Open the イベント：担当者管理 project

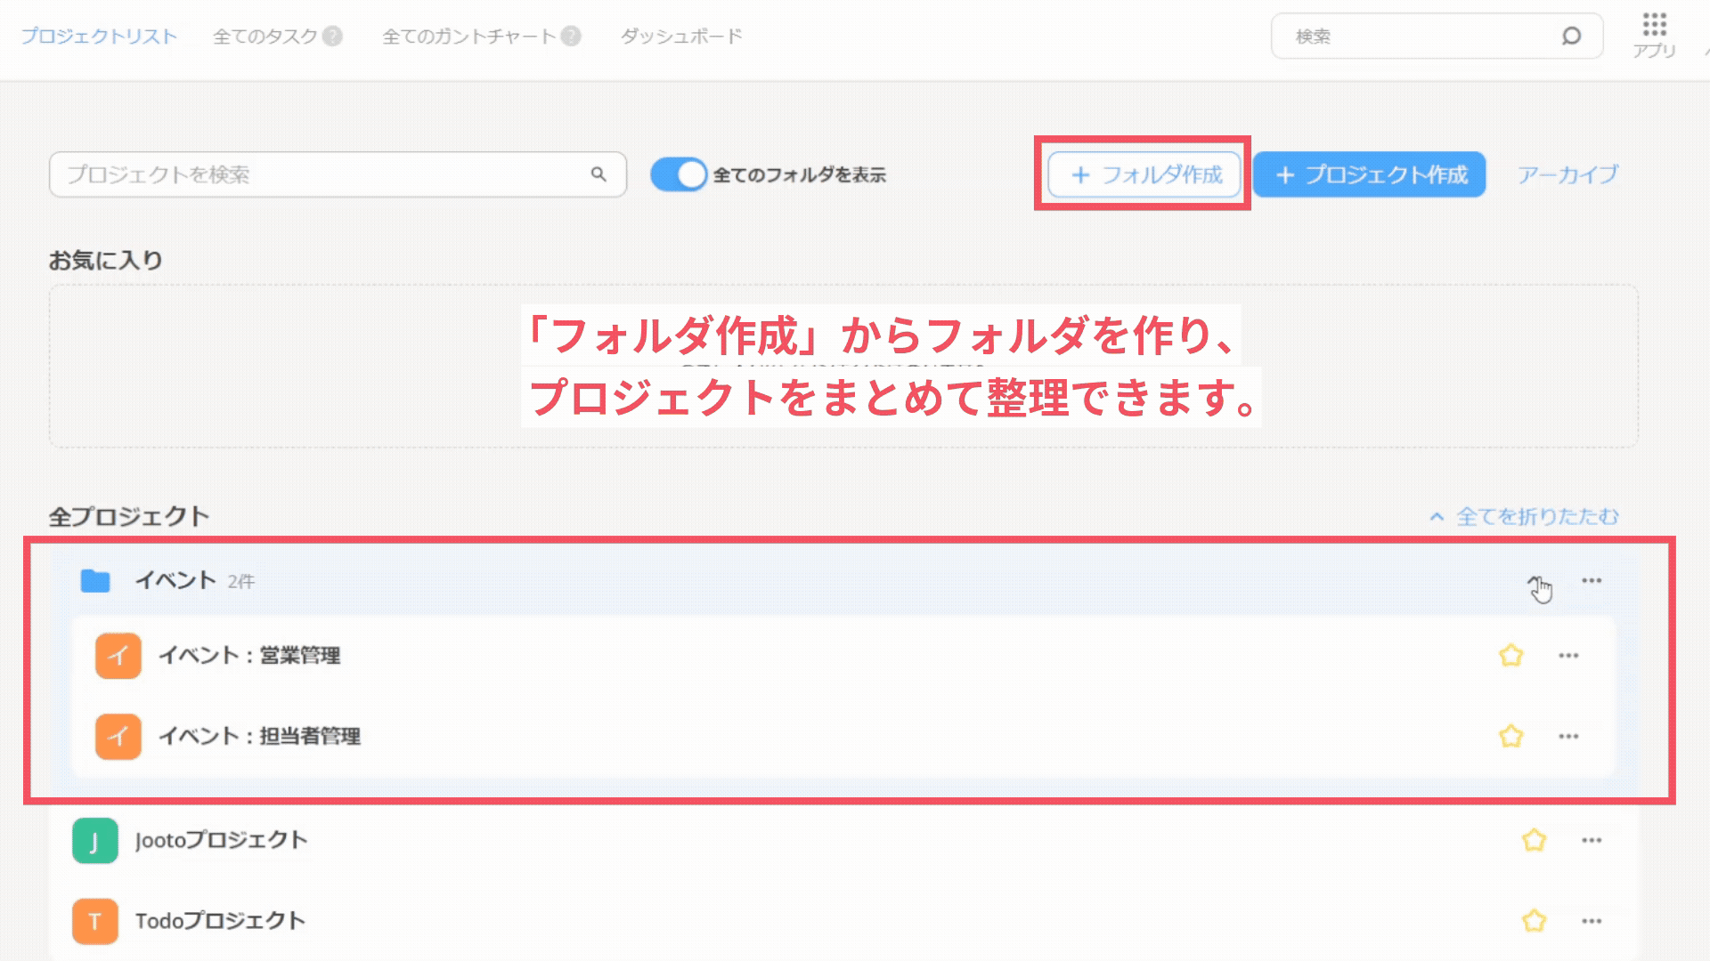pyautogui.click(x=259, y=737)
